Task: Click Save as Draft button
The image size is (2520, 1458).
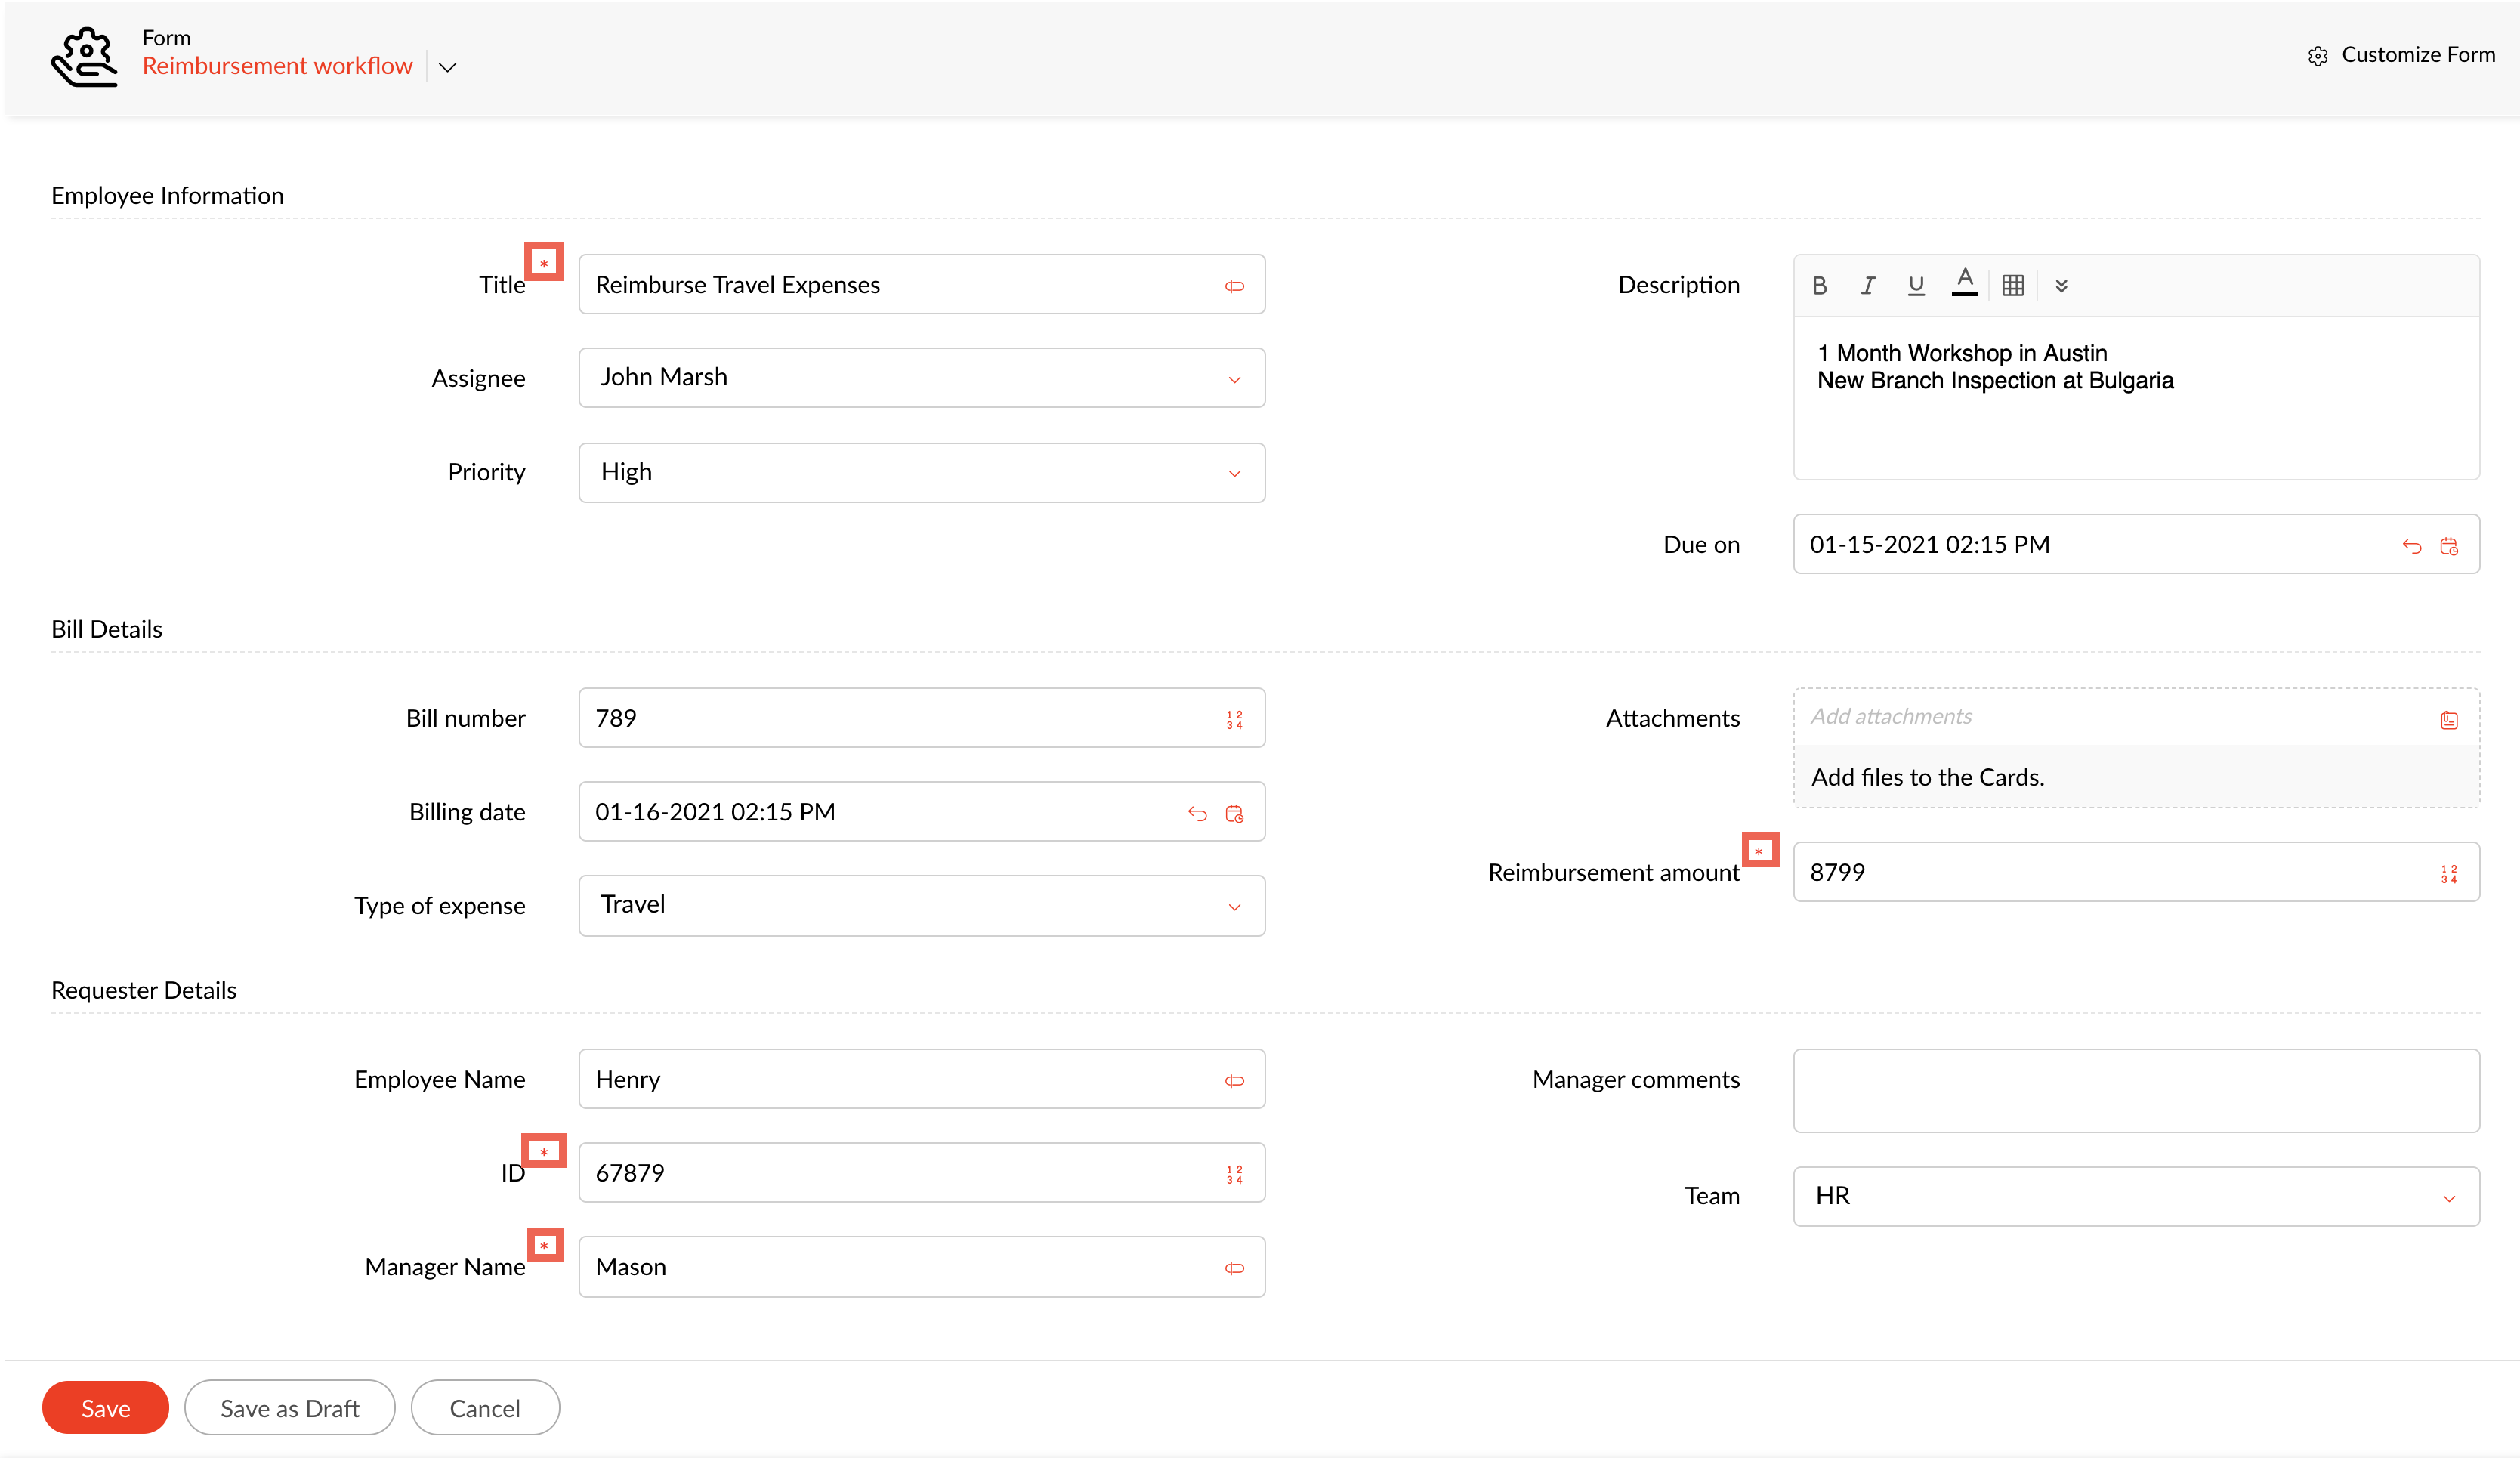Action: tap(289, 1408)
